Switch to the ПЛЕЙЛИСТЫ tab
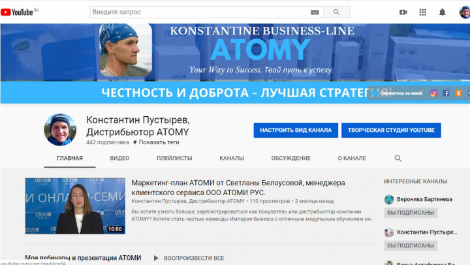Image resolution: width=470 pixels, height=265 pixels. coord(174,158)
